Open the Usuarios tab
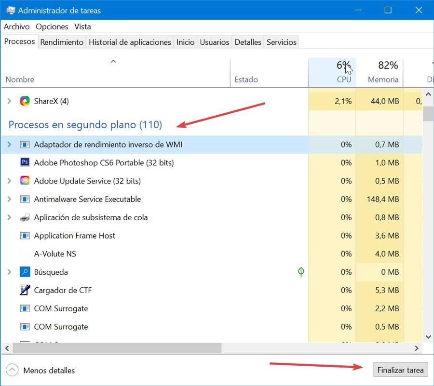Viewport: 434px width, 386px height. pos(215,42)
